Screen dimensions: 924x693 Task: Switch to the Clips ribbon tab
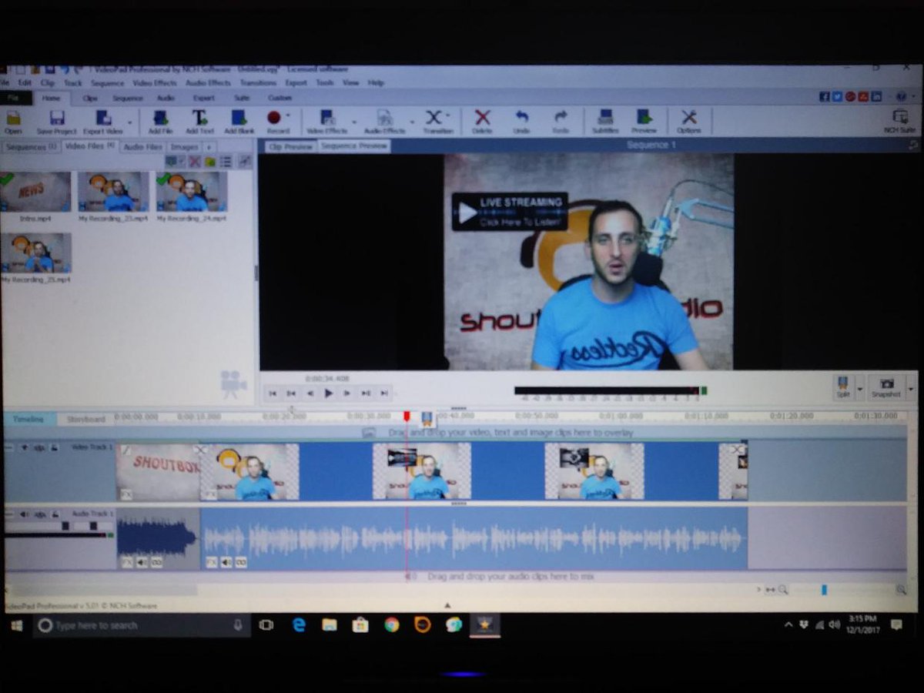[90, 98]
